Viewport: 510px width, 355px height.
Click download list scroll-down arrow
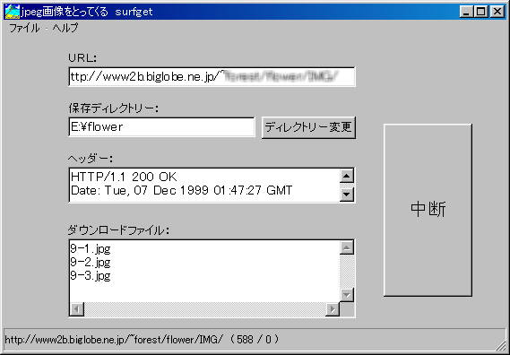[x=347, y=295]
